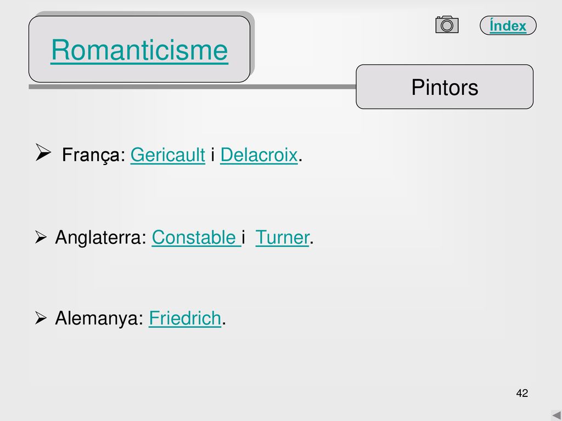The image size is (562, 421).
Task: Click the Índex rounded button outline
Action: click(508, 25)
